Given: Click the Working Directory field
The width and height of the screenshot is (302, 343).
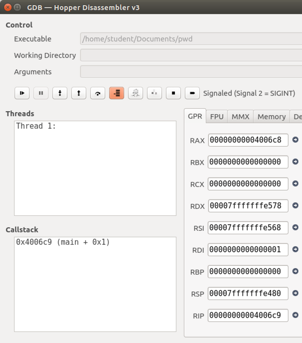Looking at the screenshot, I should (x=191, y=55).
